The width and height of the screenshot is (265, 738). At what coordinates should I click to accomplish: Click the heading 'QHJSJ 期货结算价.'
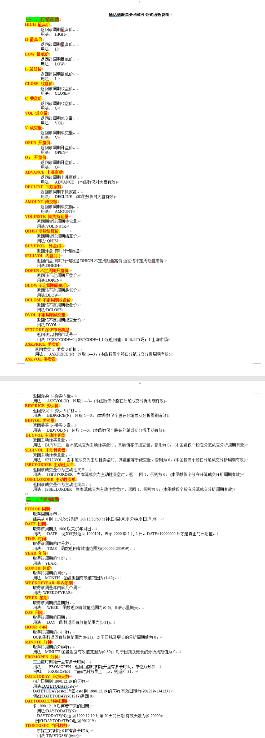point(42,231)
